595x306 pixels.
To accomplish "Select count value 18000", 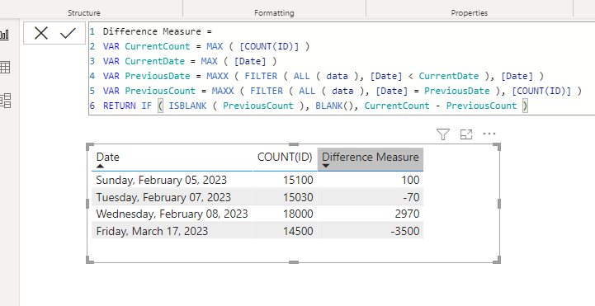I will point(298,214).
